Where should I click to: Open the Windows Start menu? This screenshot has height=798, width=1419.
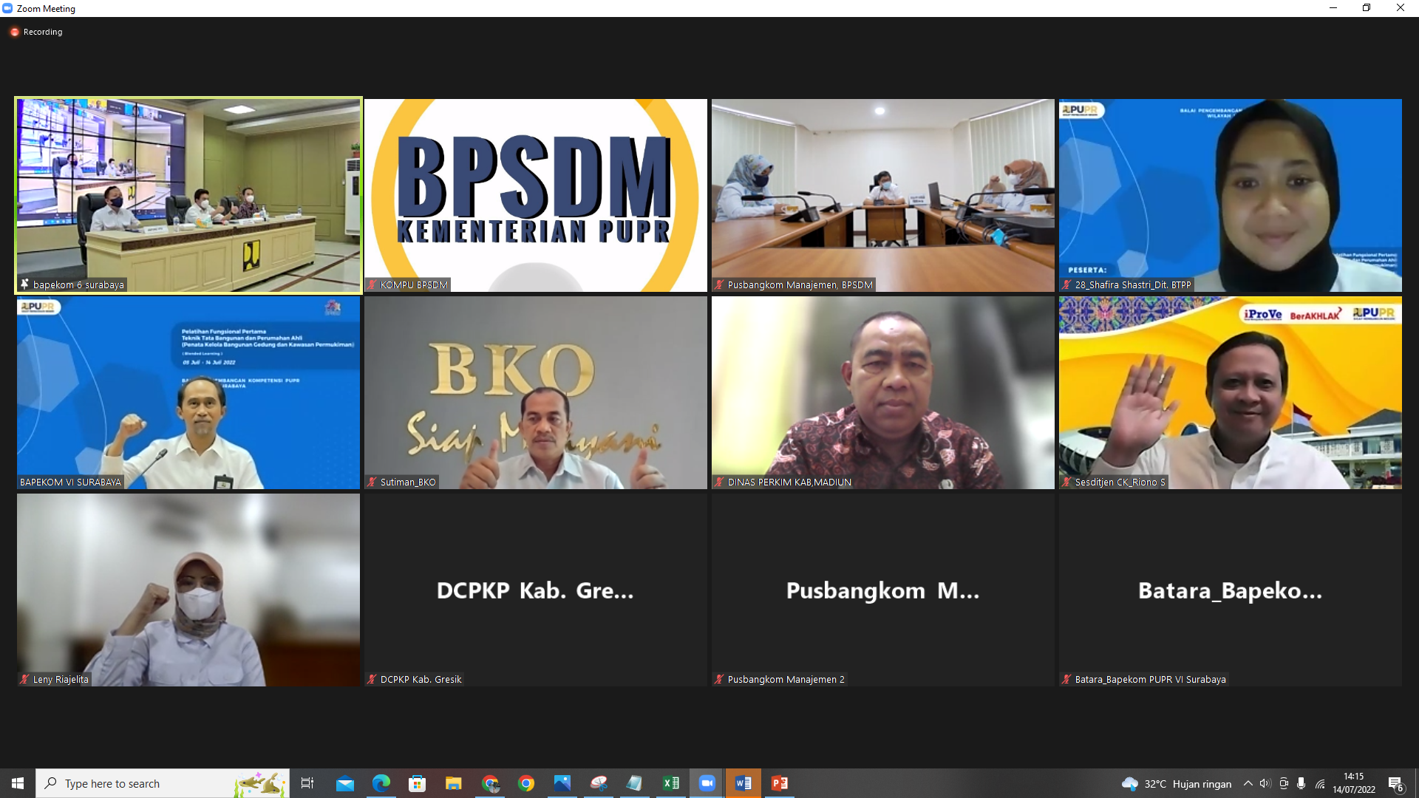pyautogui.click(x=18, y=783)
